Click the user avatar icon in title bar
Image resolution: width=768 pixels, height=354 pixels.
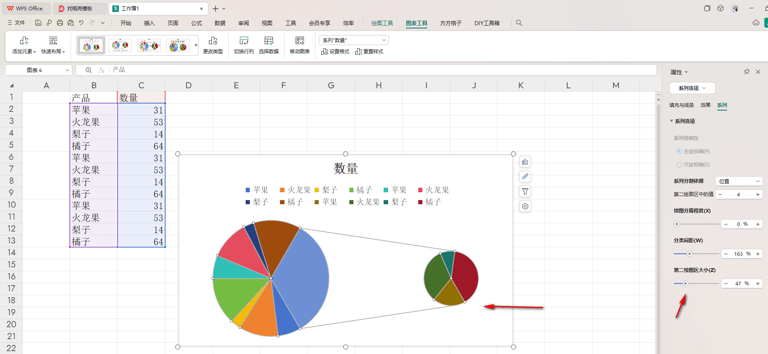tap(735, 8)
